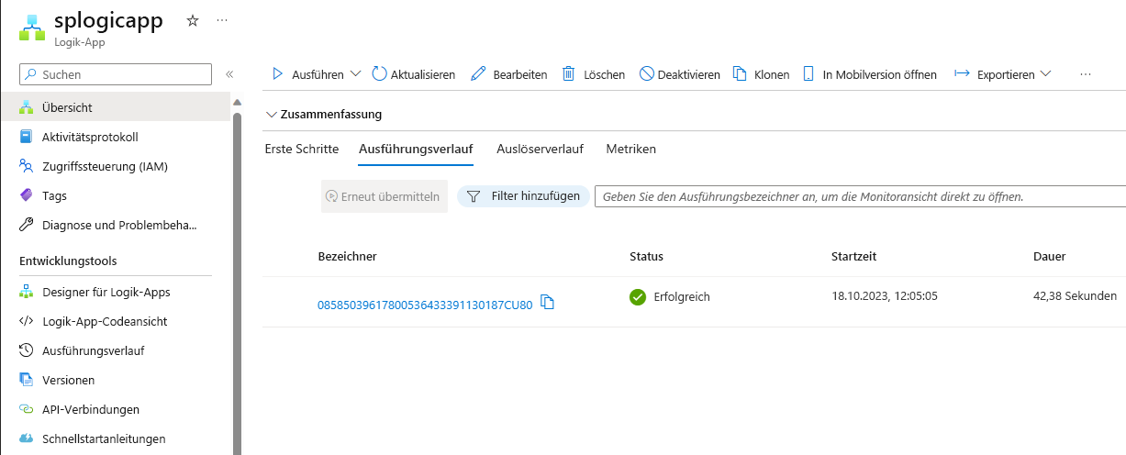Open the Metriken tab
This screenshot has height=455, width=1126.
click(x=631, y=149)
